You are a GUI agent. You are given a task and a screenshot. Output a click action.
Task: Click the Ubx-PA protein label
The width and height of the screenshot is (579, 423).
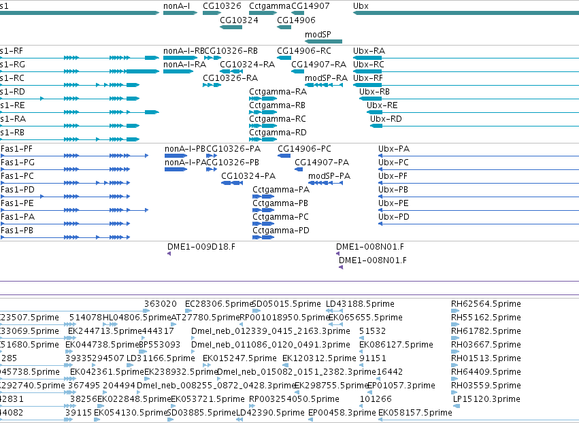(394, 149)
